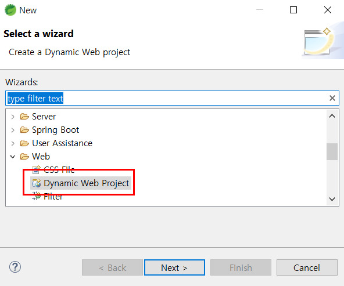Click the Spring Boot folder icon
344x286 pixels.
[x=24, y=130]
